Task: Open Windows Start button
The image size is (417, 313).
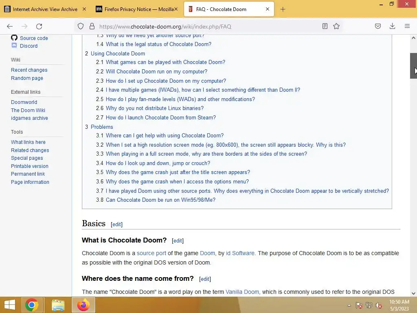Action: pos(10,305)
